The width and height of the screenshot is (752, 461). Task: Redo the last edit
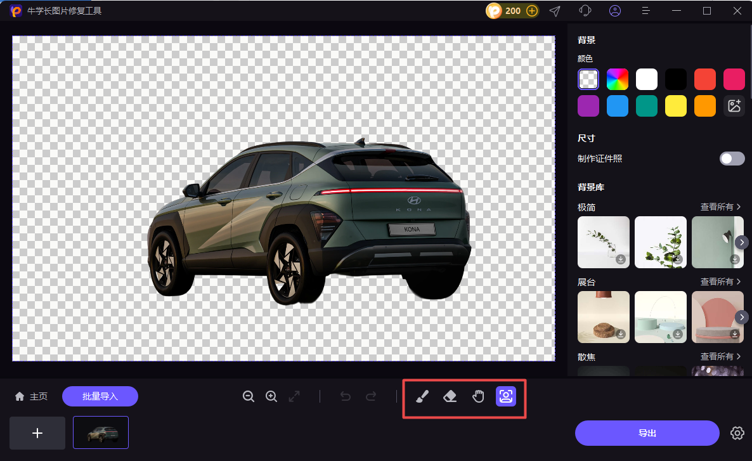coord(371,396)
